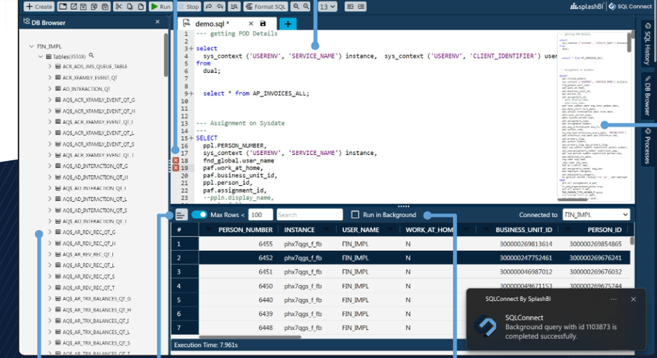Fold the SELECT block at line 15
The width and height of the screenshot is (657, 358).
click(x=191, y=138)
